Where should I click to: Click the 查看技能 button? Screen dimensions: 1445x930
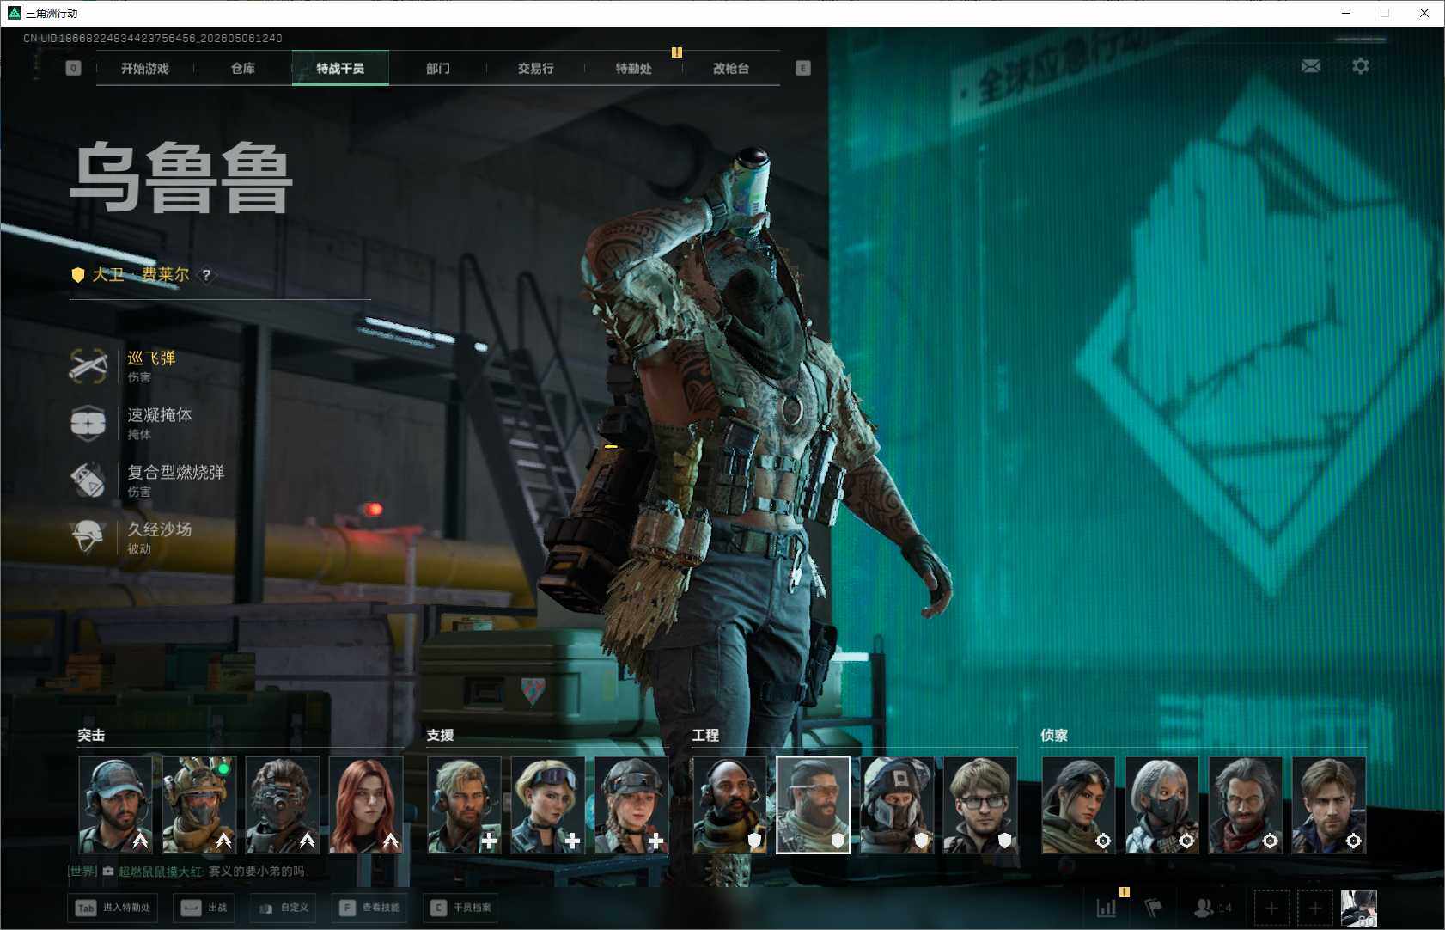click(370, 908)
